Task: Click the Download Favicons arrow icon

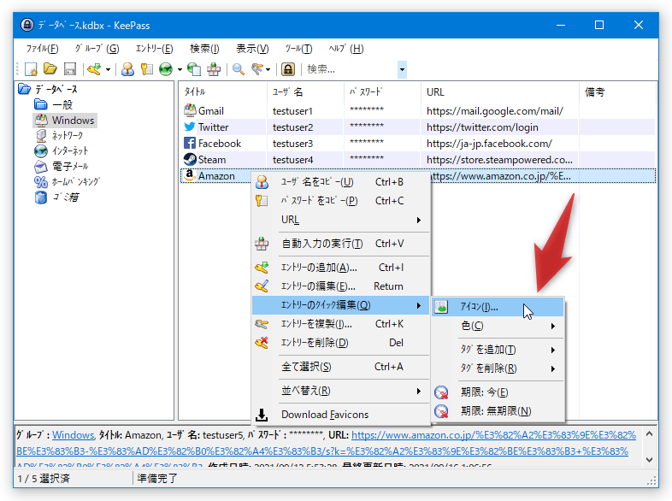Action: (x=262, y=415)
